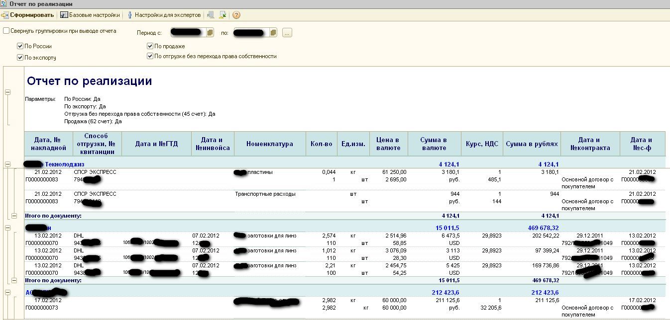Select the price cell '2 514,96'

[394, 236]
